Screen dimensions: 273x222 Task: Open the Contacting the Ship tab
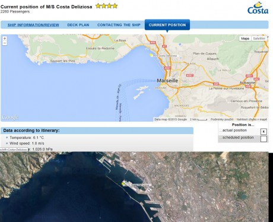(x=119, y=25)
